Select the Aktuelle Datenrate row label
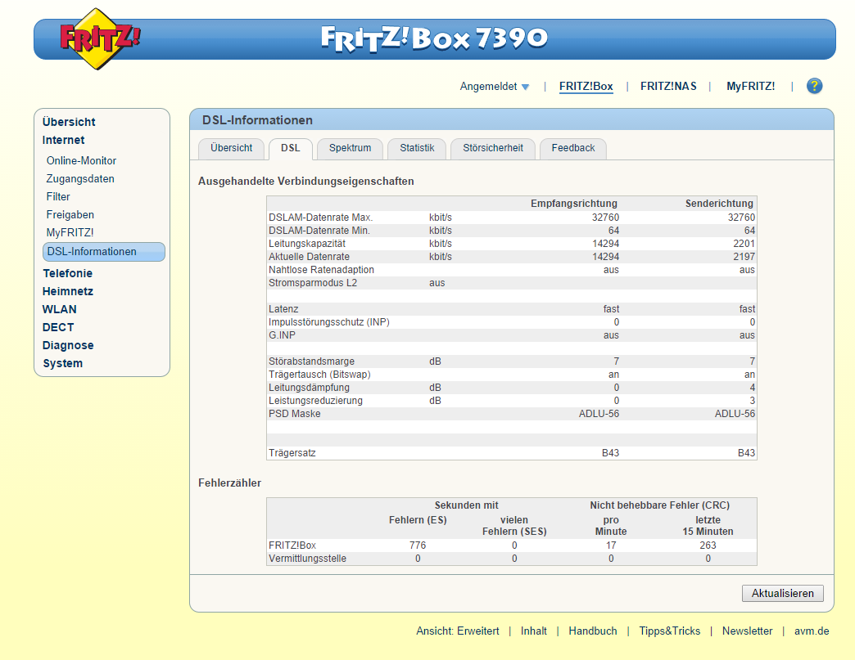855x660 pixels. (309, 257)
